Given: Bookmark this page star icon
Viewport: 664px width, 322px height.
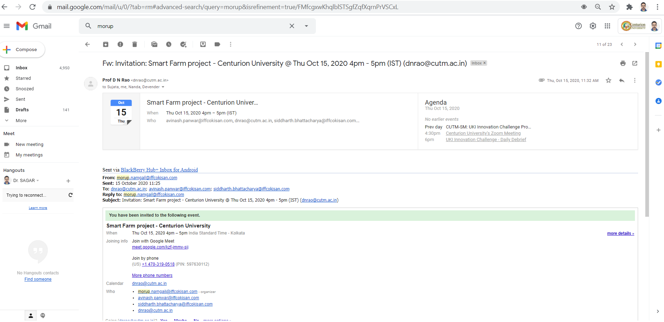Looking at the screenshot, I should (x=612, y=7).
